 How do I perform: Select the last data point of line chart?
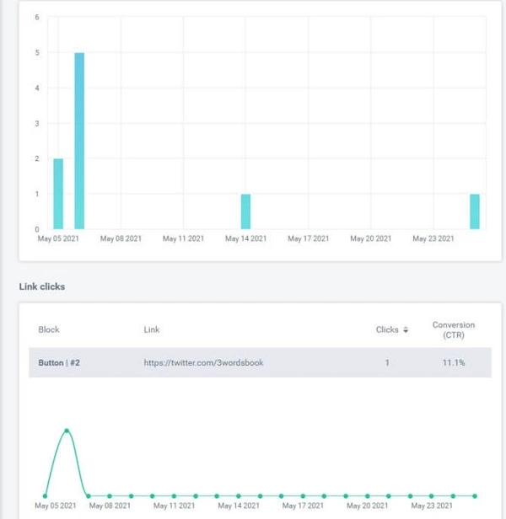point(475,495)
